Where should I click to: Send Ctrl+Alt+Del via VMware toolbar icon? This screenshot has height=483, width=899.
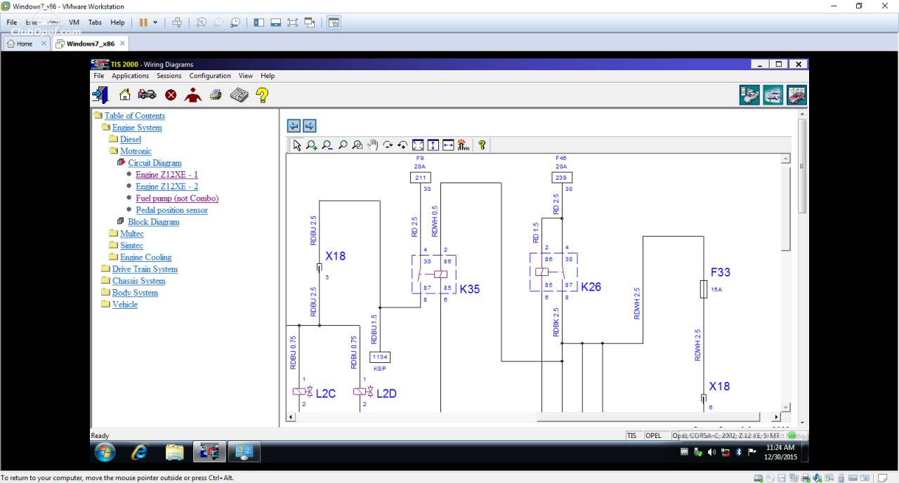(x=177, y=22)
